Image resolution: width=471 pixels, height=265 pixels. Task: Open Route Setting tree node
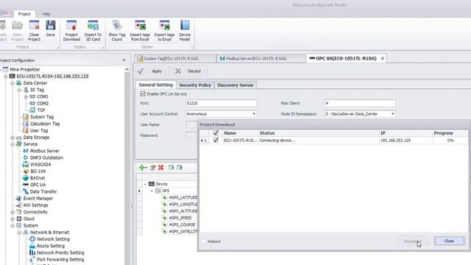(51, 246)
